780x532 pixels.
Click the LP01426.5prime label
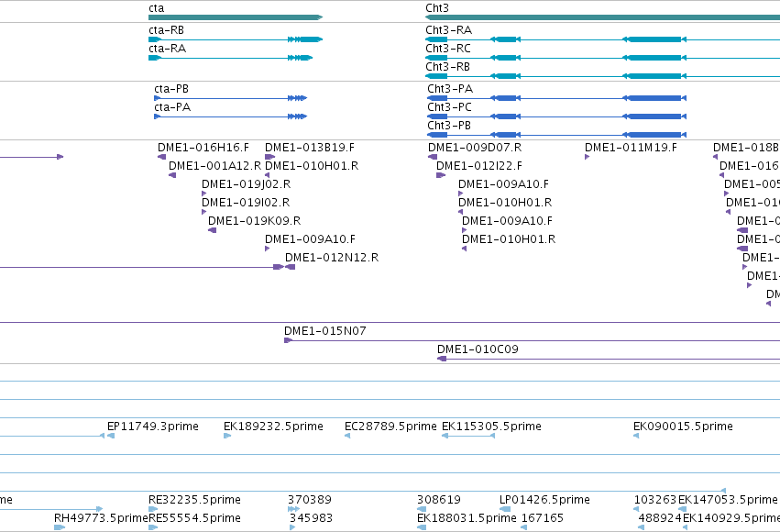pyautogui.click(x=544, y=500)
